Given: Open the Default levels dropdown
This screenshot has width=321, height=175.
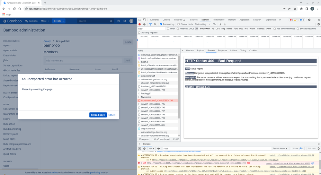Looking at the screenshot, I should pyautogui.click(x=280, y=149).
